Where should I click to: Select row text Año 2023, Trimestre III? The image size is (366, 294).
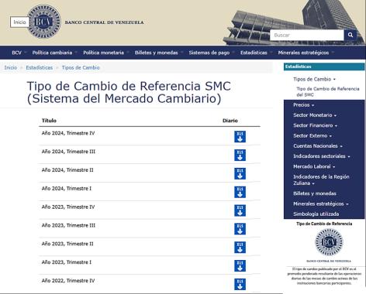pyautogui.click(x=68, y=225)
